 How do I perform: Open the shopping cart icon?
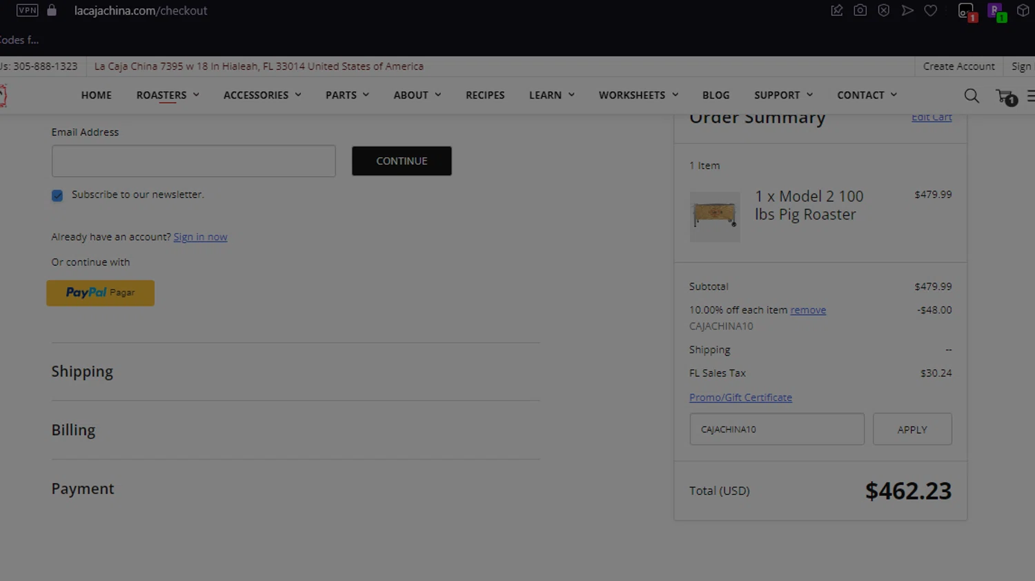(x=1006, y=97)
